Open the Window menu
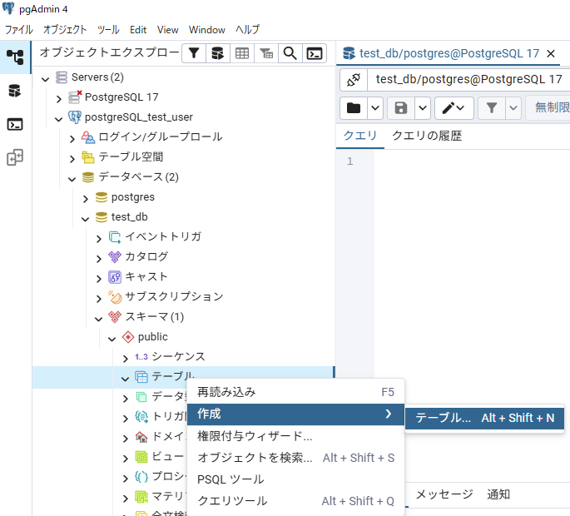Screen dimensions: 570x516 coord(207,30)
